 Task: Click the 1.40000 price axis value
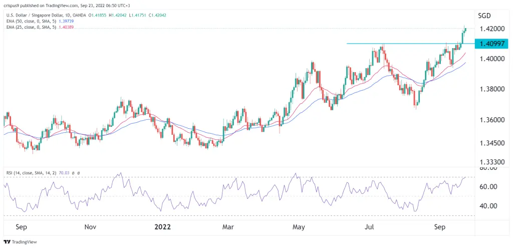(x=492, y=59)
